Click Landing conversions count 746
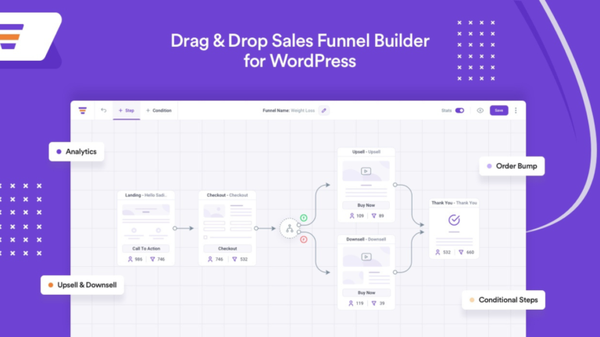This screenshot has width=600, height=337. coord(161,259)
